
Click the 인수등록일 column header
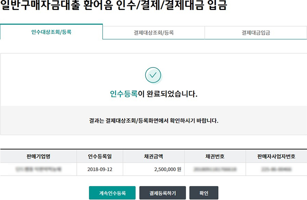click(100, 156)
